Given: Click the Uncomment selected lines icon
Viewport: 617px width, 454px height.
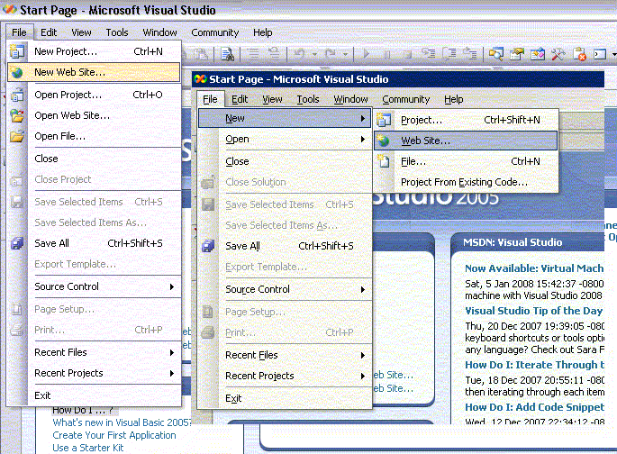Looking at the screenshot, I should (x=274, y=53).
